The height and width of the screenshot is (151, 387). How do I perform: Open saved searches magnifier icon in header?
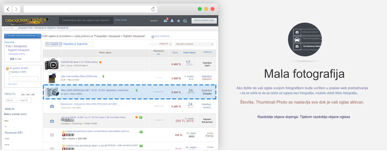click(x=185, y=21)
